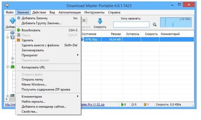This screenshot has height=120, width=201.
Task: Click the green active downloads status icon
Action: click(x=122, y=105)
